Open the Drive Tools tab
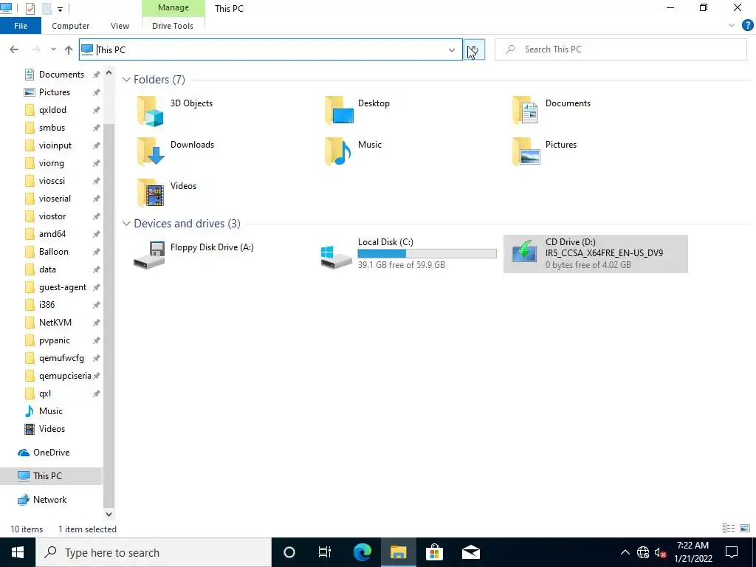The height and width of the screenshot is (567, 756). tap(173, 26)
